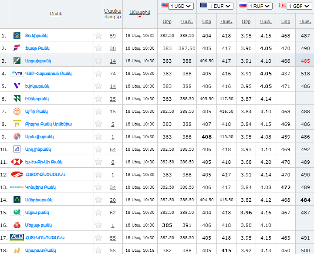The height and width of the screenshot is (254, 314).
Task: Select the bold 3.96 RUR buy value
Action: 246,213
